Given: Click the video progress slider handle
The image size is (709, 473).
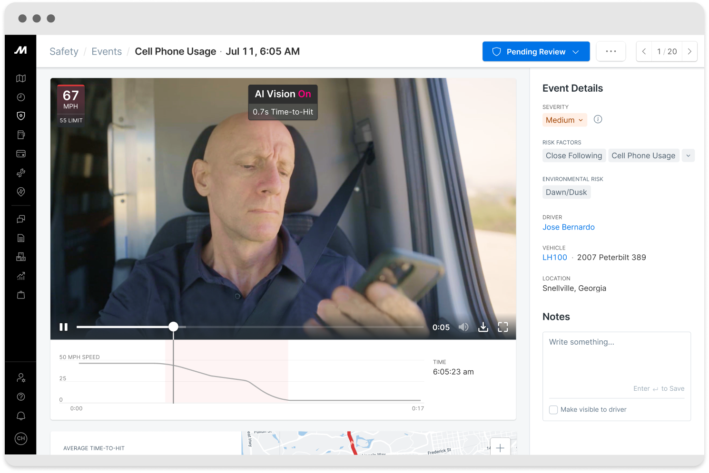Looking at the screenshot, I should click(174, 327).
